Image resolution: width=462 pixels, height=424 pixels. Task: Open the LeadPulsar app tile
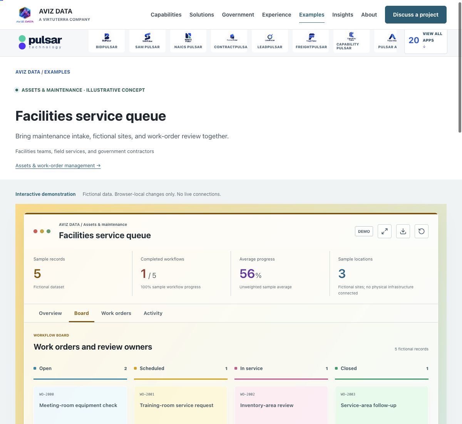click(270, 41)
